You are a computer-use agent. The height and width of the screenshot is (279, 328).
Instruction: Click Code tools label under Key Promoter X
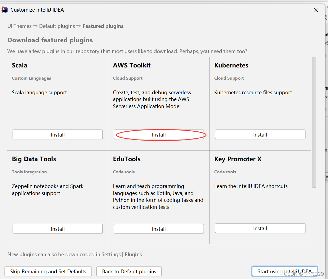click(225, 172)
